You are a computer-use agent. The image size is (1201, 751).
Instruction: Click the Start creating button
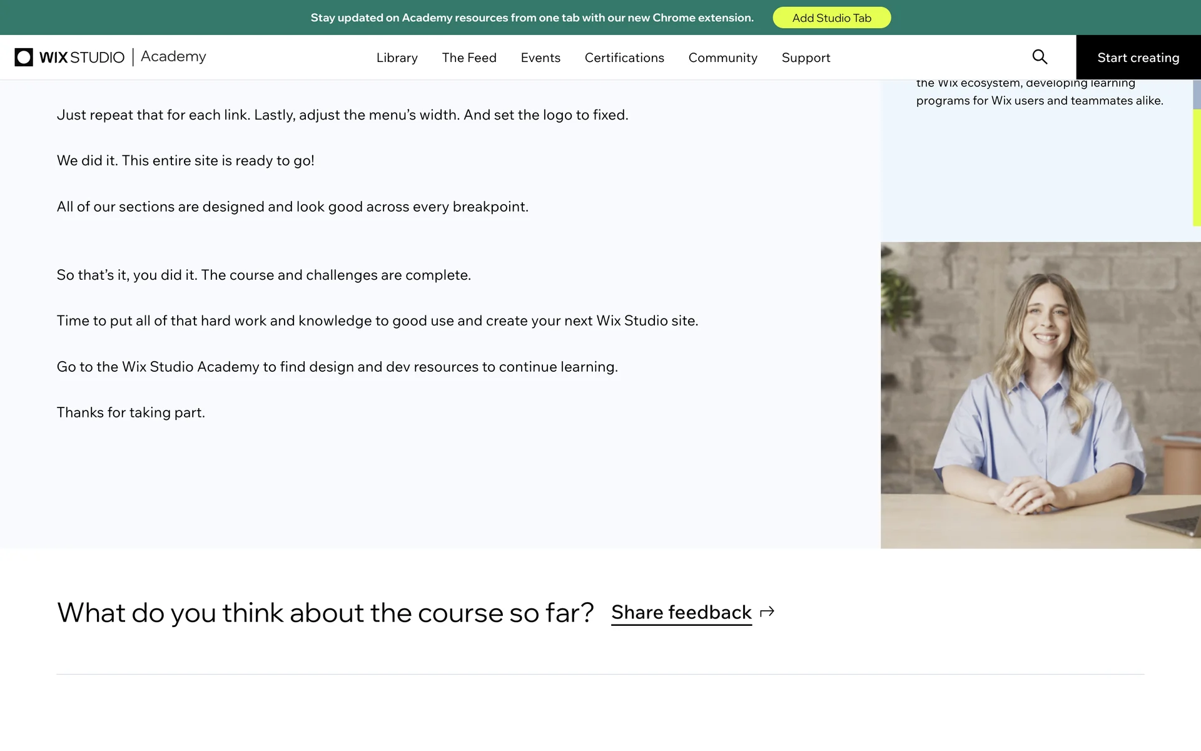(1138, 58)
